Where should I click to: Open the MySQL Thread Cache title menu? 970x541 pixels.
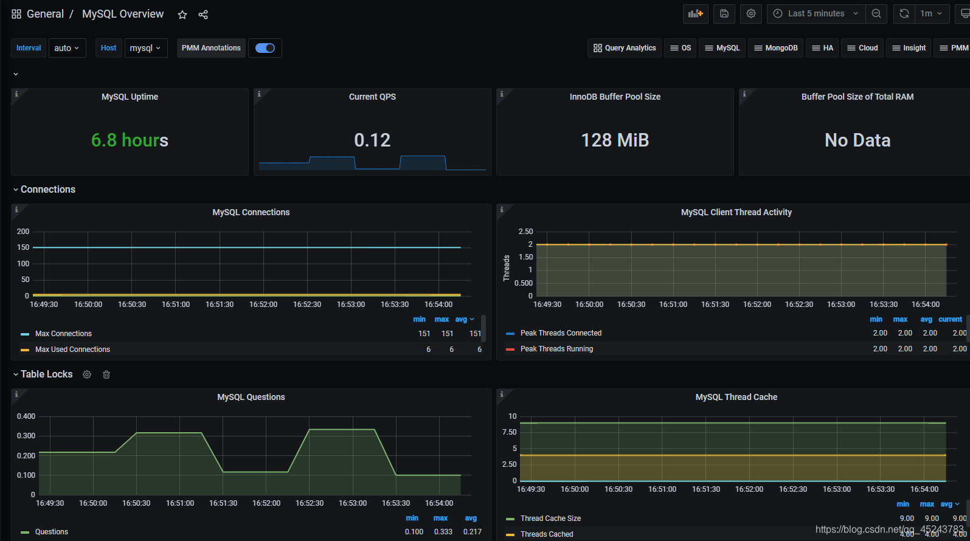(736, 397)
